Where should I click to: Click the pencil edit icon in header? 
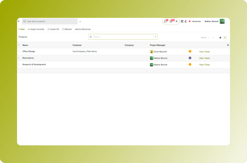click(186, 21)
